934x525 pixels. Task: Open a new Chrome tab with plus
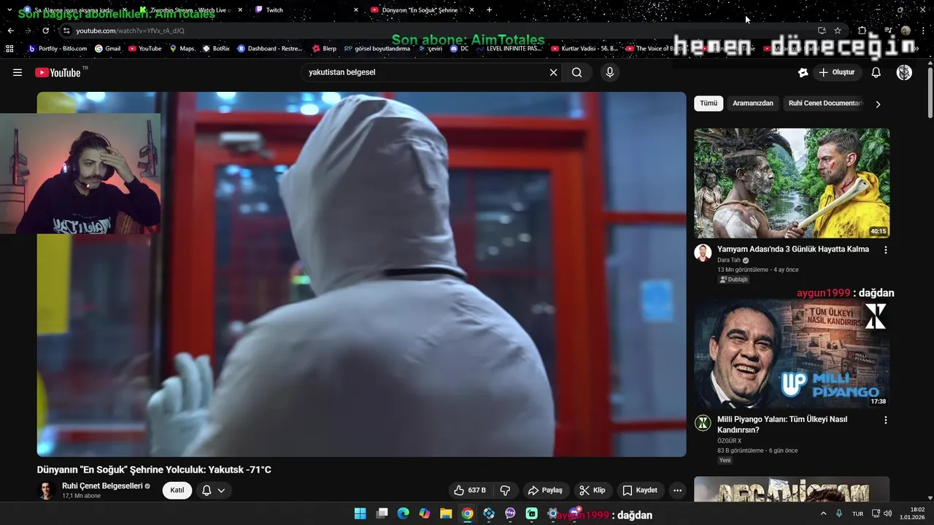(x=489, y=9)
